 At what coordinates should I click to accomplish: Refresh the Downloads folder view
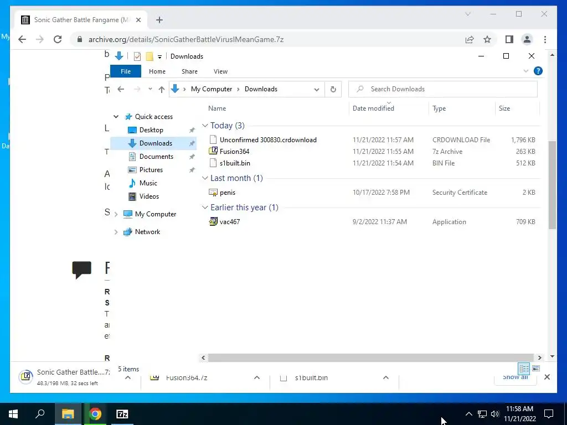coord(333,89)
